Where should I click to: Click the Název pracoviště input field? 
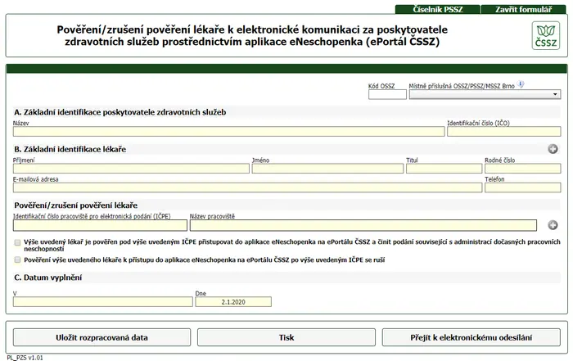(363, 225)
